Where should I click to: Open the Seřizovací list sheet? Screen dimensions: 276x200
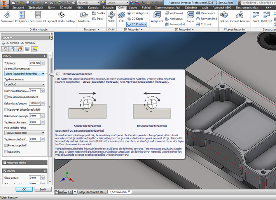click(x=38, y=17)
